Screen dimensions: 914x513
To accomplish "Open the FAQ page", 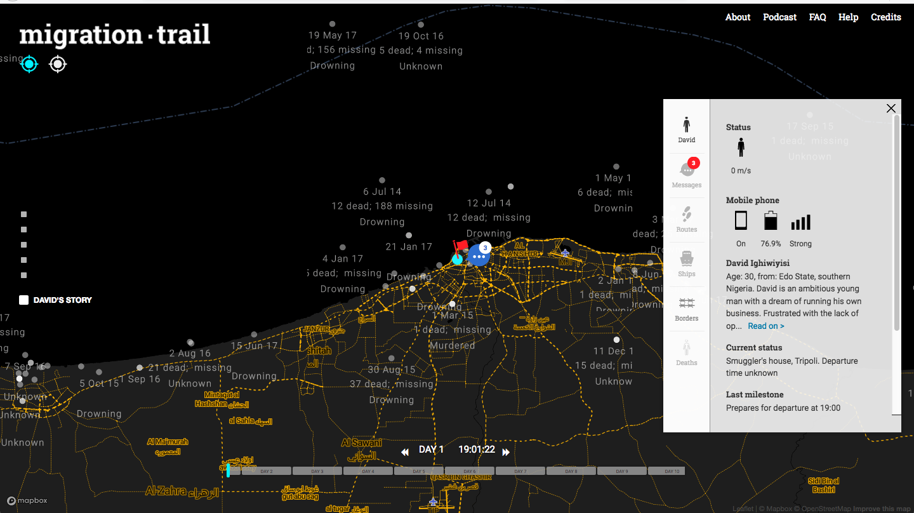I will tap(818, 17).
